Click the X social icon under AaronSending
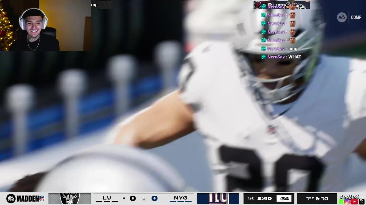The height and width of the screenshot is (205, 366). coord(361,202)
